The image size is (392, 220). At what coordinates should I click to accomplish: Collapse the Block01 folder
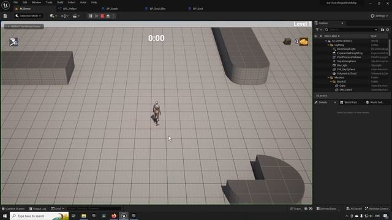click(331, 81)
